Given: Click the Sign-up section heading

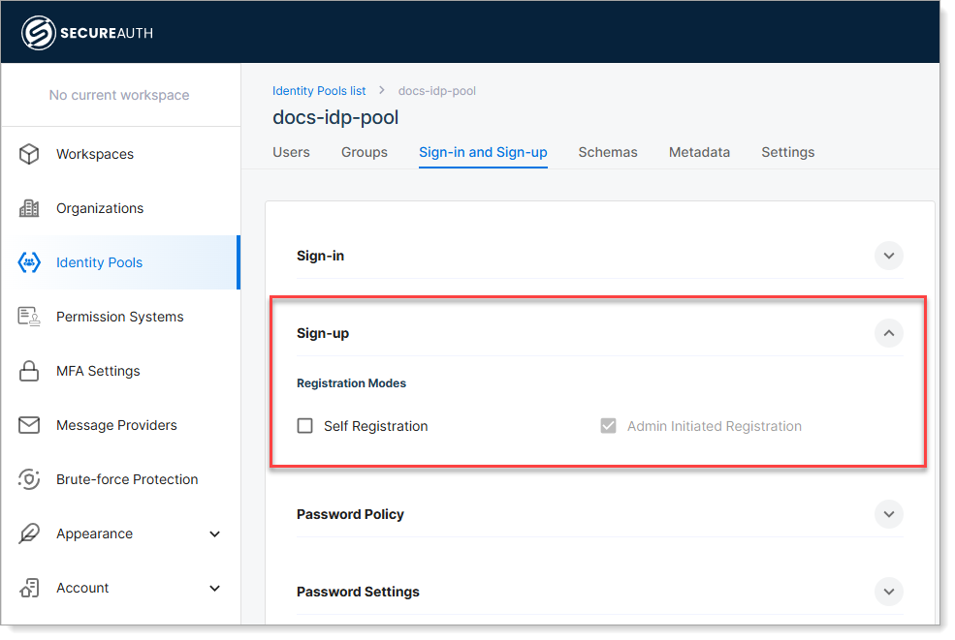Looking at the screenshot, I should click(323, 333).
